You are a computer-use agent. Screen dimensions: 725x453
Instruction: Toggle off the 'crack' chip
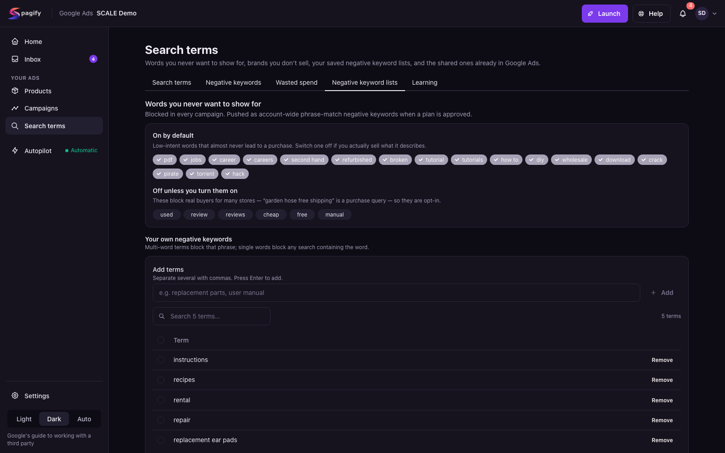tap(652, 160)
